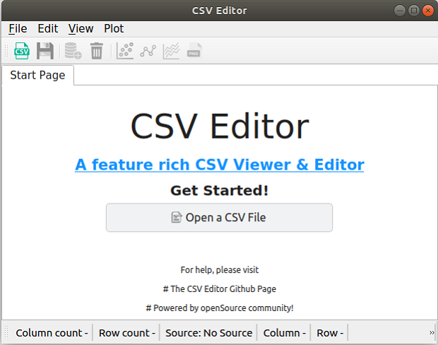
Task: Open the Edit menu
Action: (x=48, y=28)
